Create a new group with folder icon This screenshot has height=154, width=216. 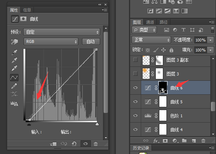coord(184,141)
